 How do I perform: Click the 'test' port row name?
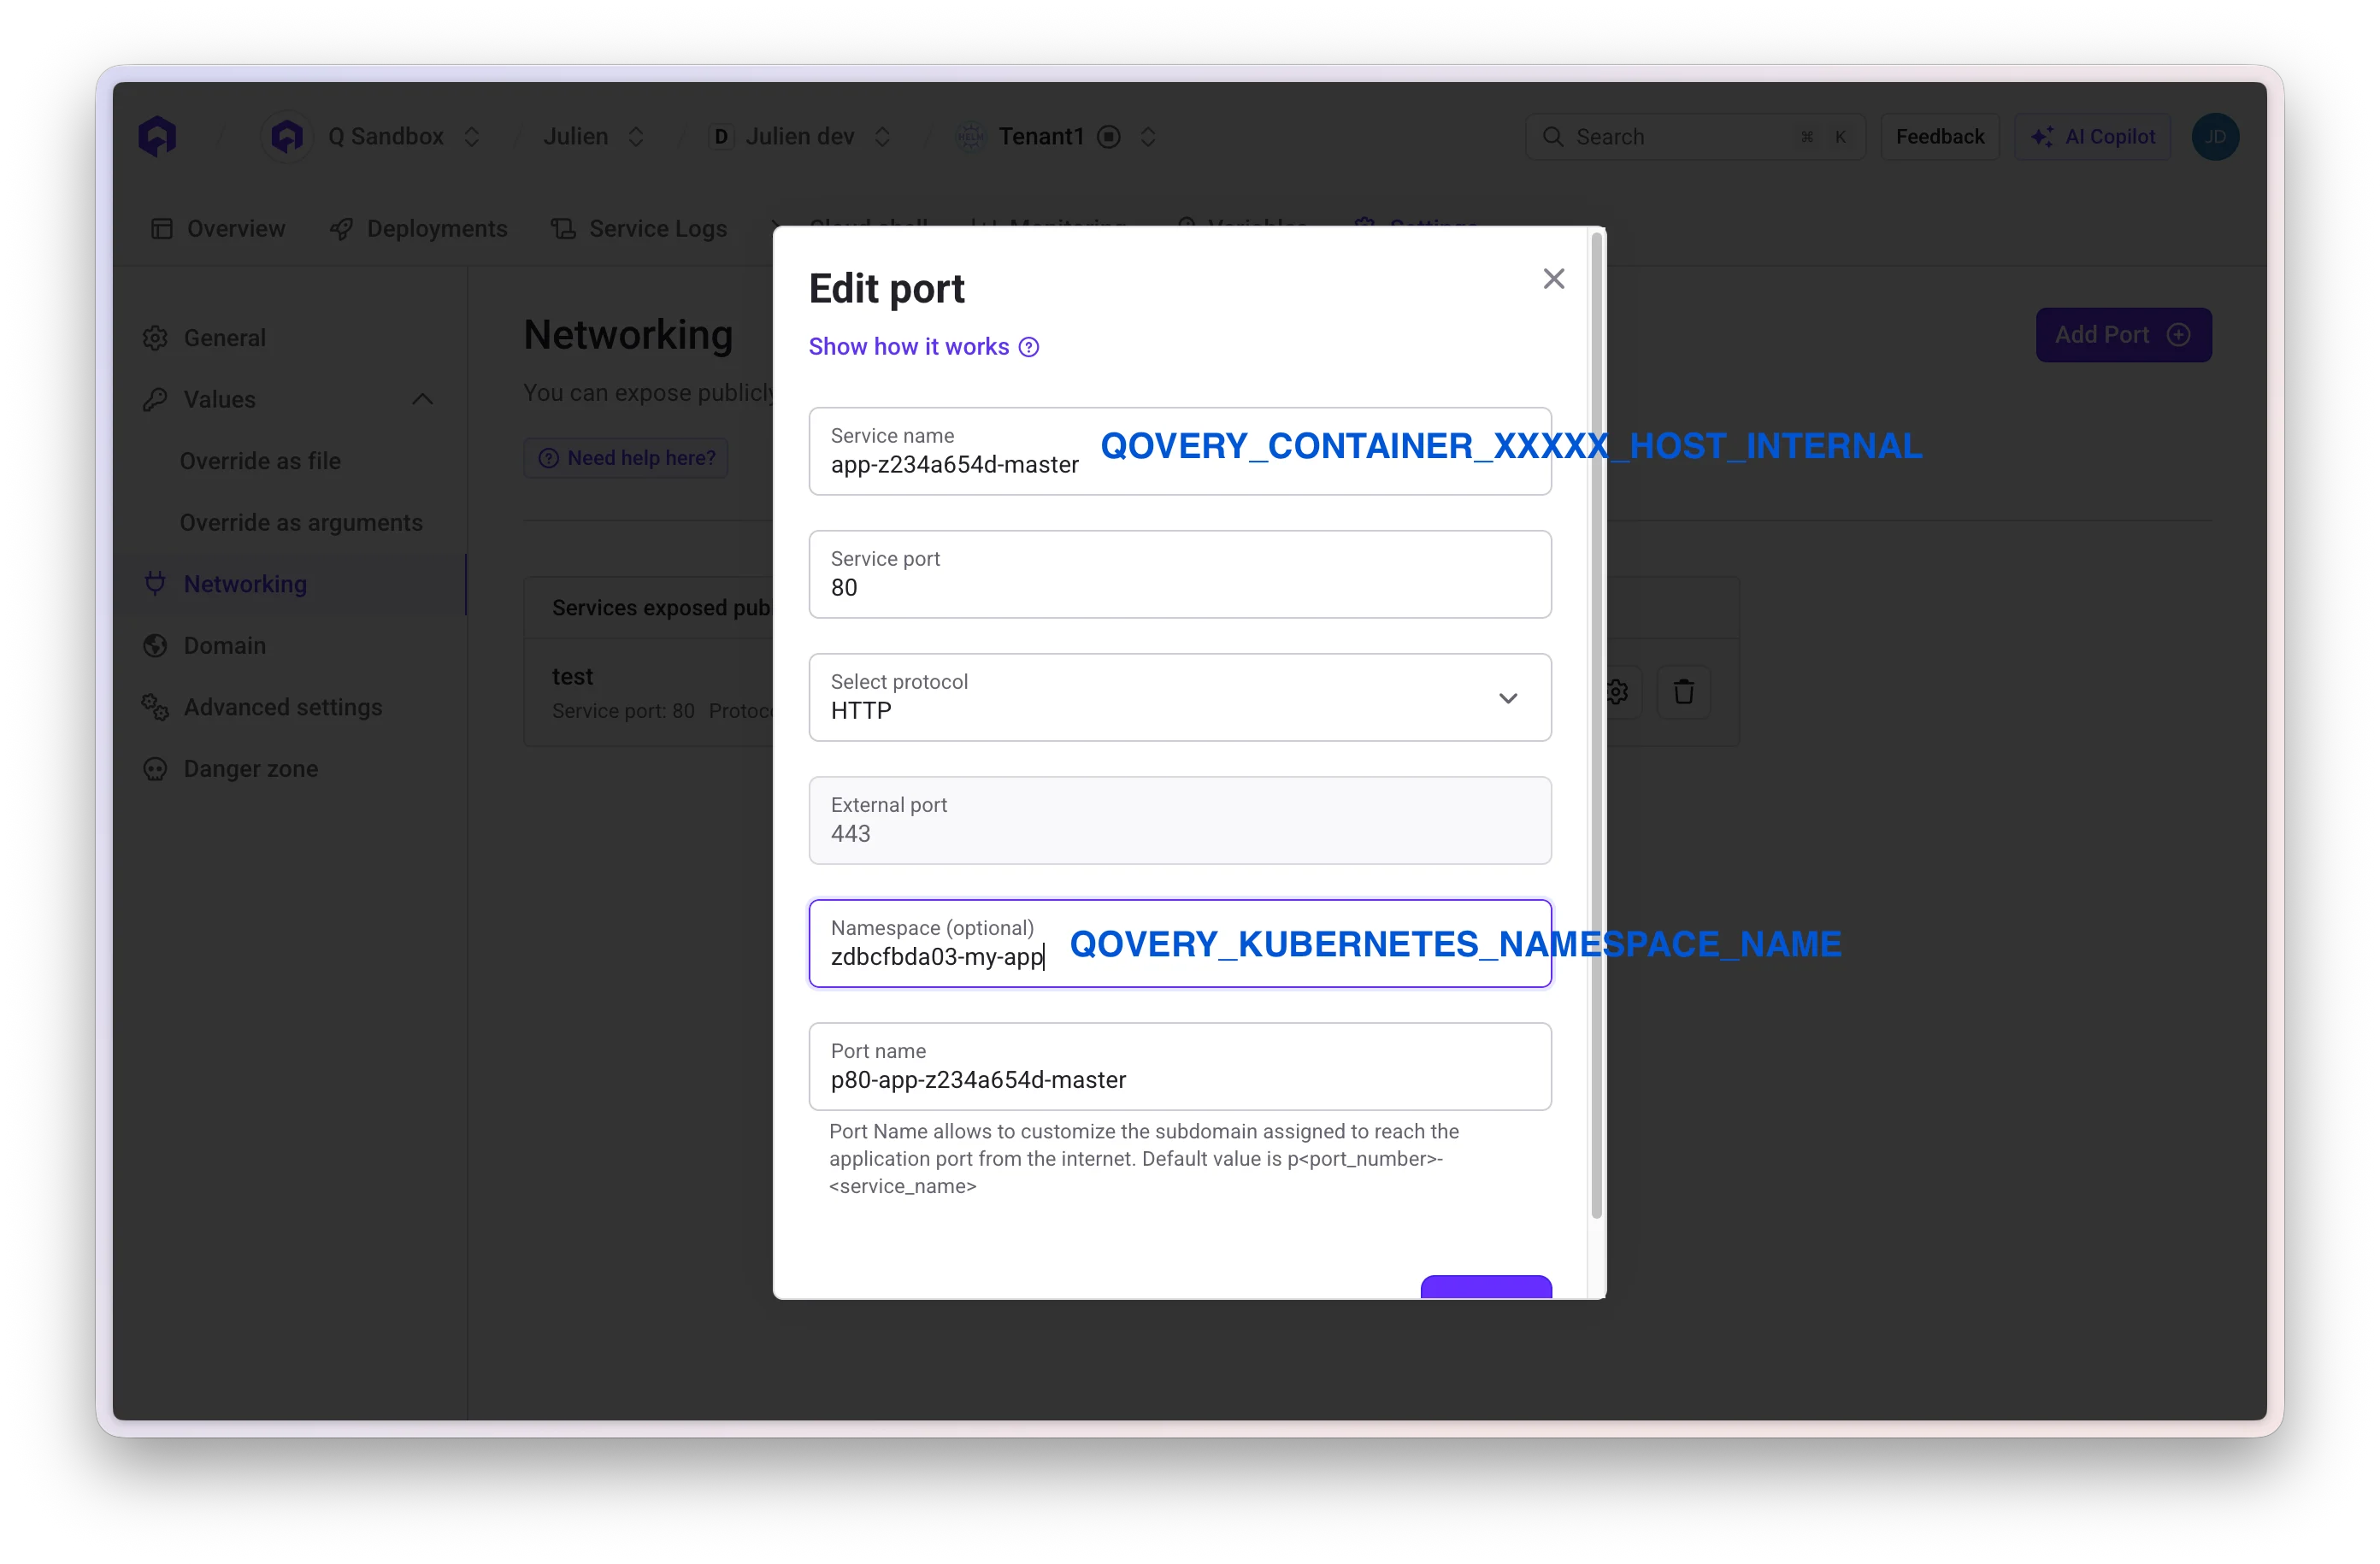[572, 677]
